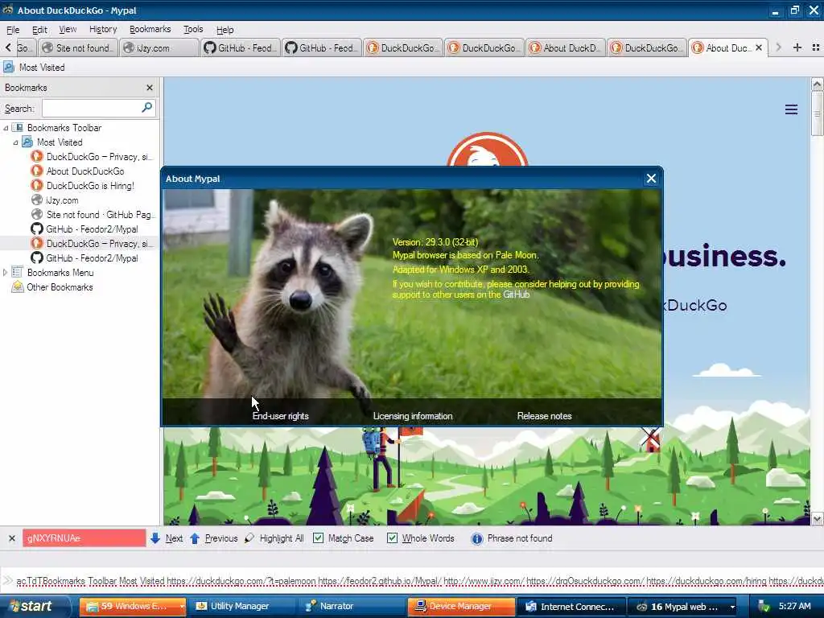Open the Edit menu
Screen dimensions: 824x618
[39, 30]
